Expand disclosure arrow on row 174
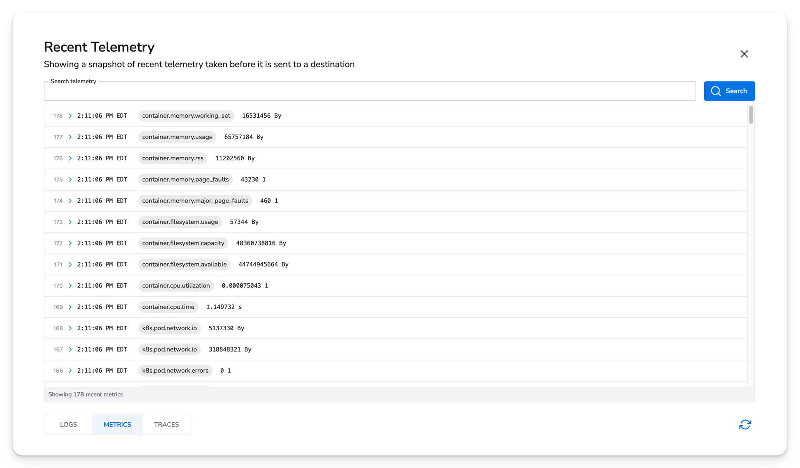The height and width of the screenshot is (468, 800). (70, 201)
